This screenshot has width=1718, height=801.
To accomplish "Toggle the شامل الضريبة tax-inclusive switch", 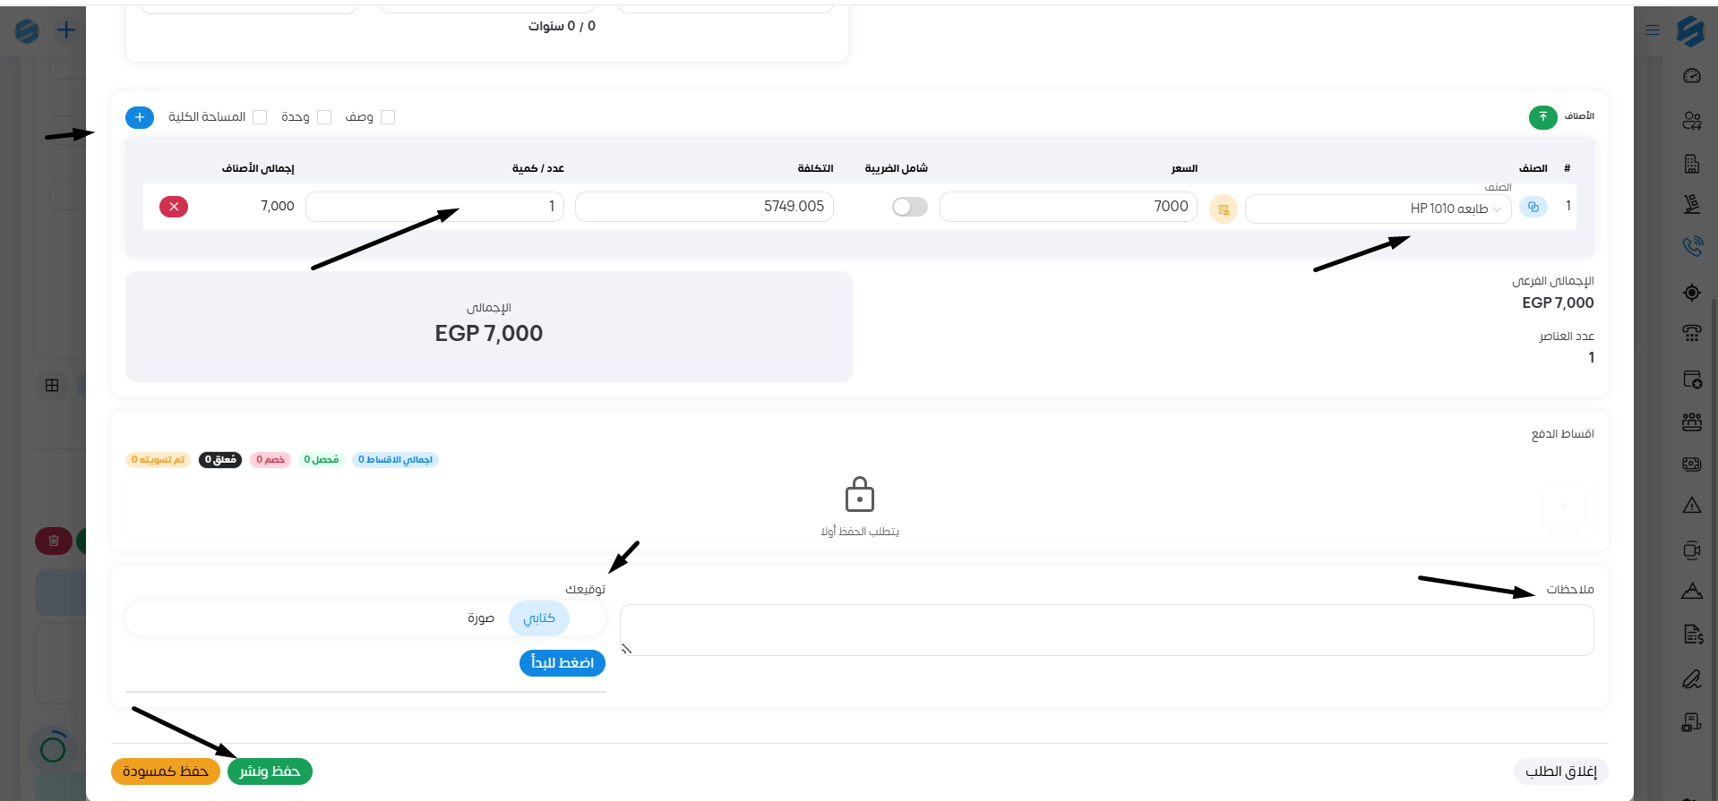I will [x=909, y=207].
